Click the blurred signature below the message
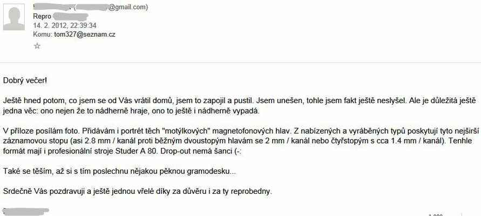 tap(26, 211)
